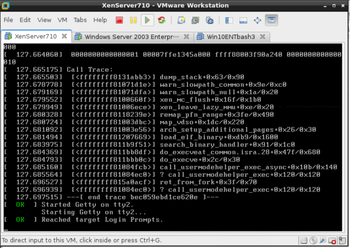Toggle the thumbnail bar icon
The height and width of the screenshot is (248, 350).
click(x=243, y=20)
